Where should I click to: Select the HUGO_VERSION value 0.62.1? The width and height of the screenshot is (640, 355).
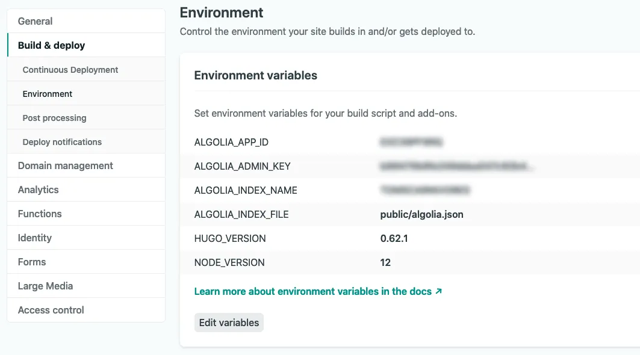tap(394, 238)
